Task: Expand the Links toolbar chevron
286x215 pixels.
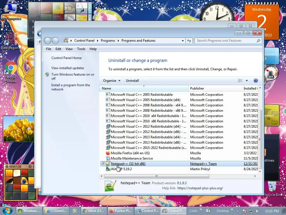Action: pyautogui.click(x=201, y=209)
